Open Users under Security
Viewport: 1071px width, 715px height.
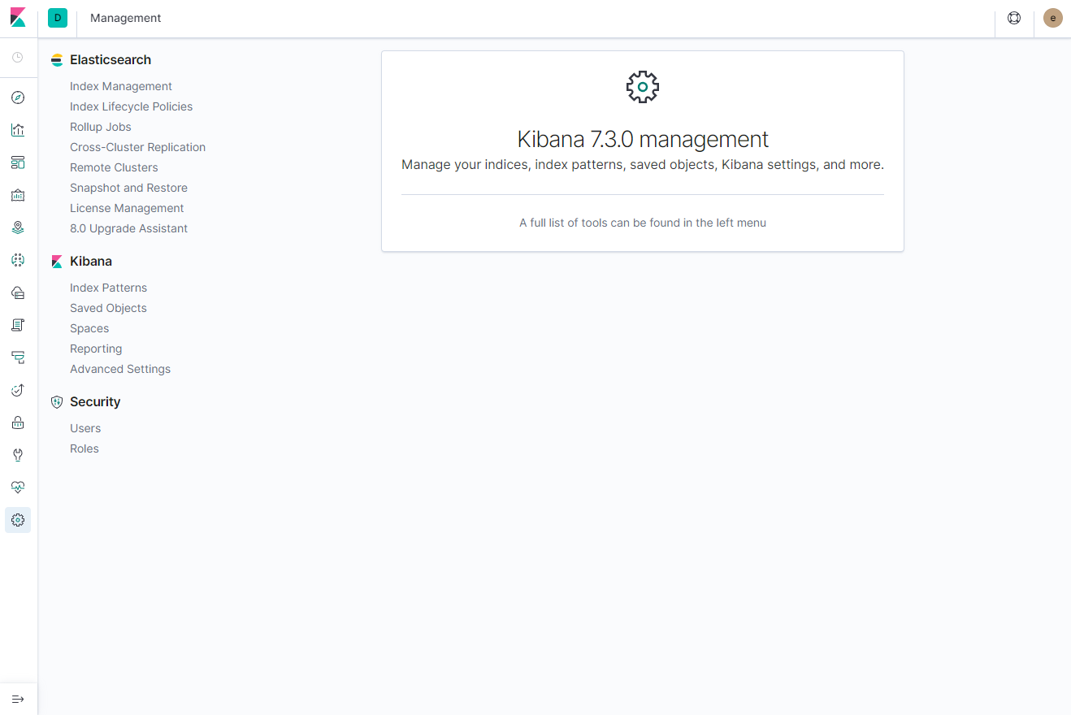[x=85, y=428]
